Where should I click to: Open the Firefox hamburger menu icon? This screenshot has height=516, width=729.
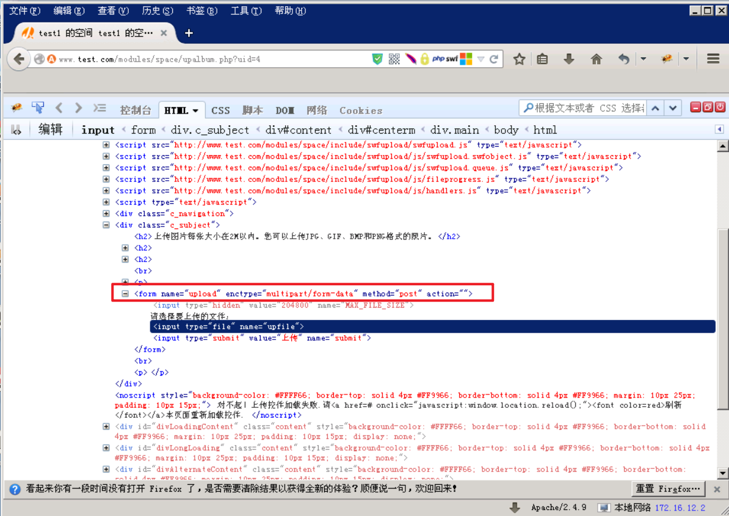[713, 59]
